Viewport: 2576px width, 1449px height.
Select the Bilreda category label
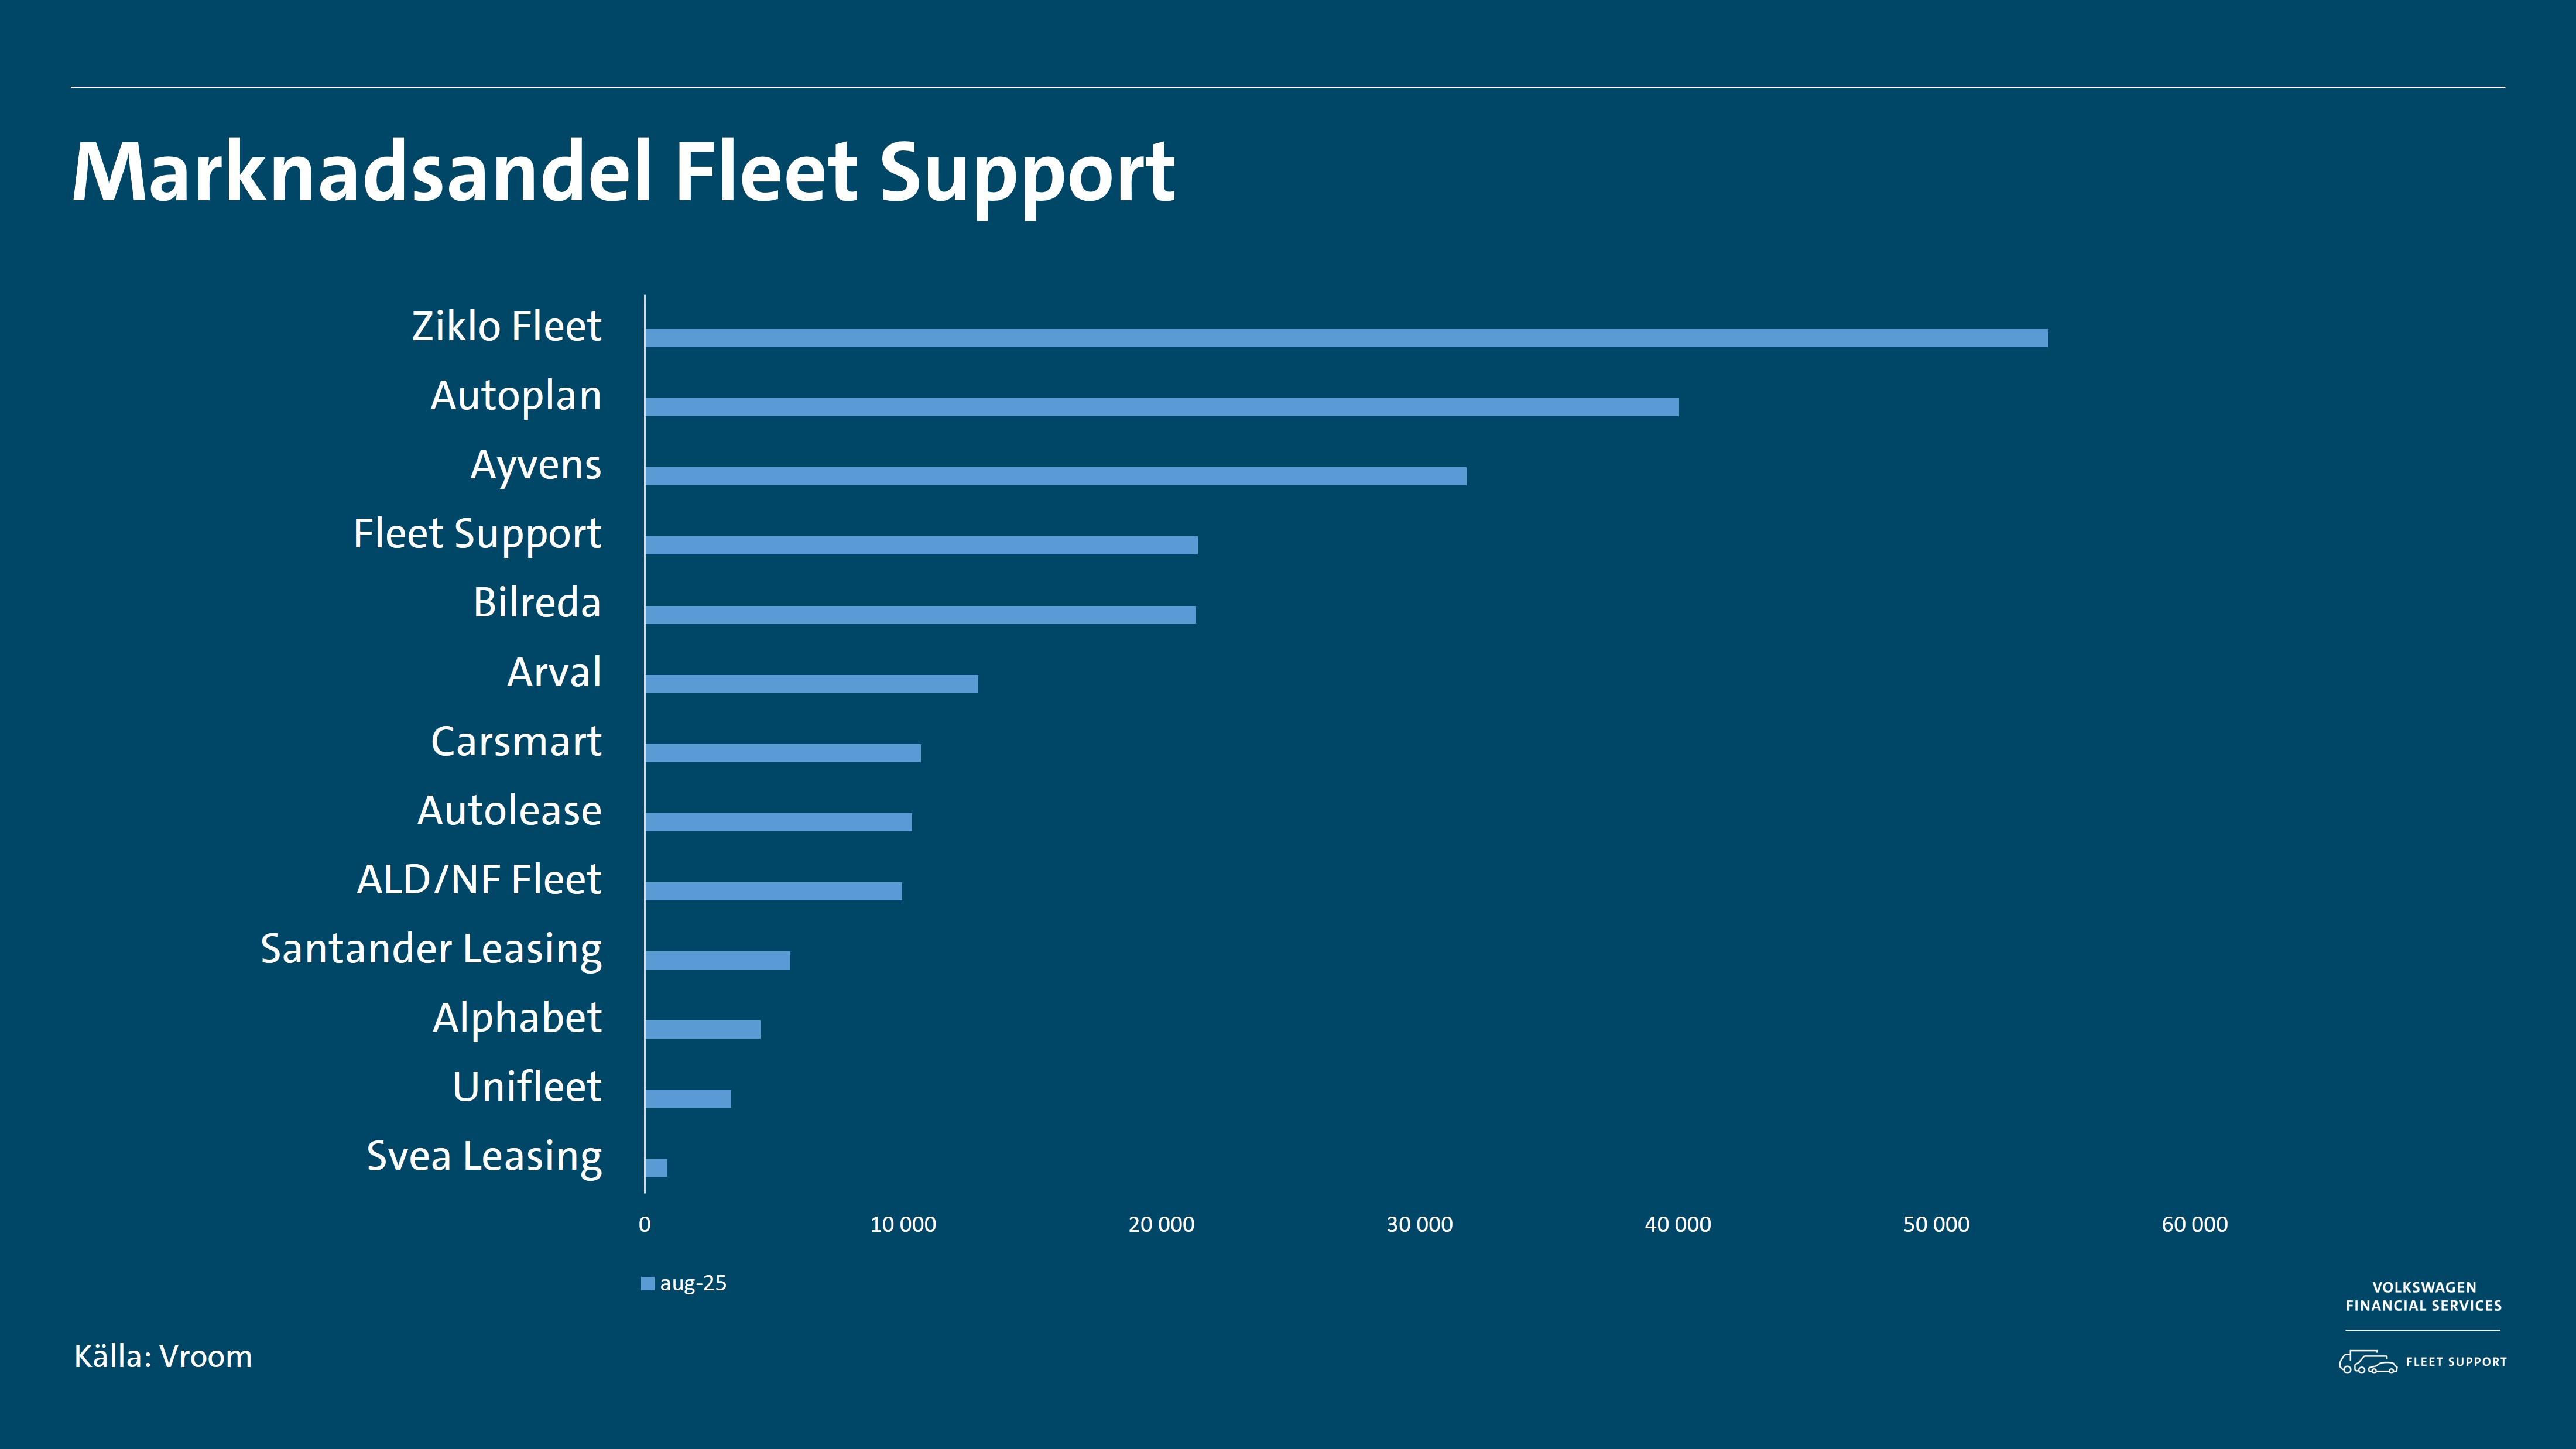click(x=537, y=603)
